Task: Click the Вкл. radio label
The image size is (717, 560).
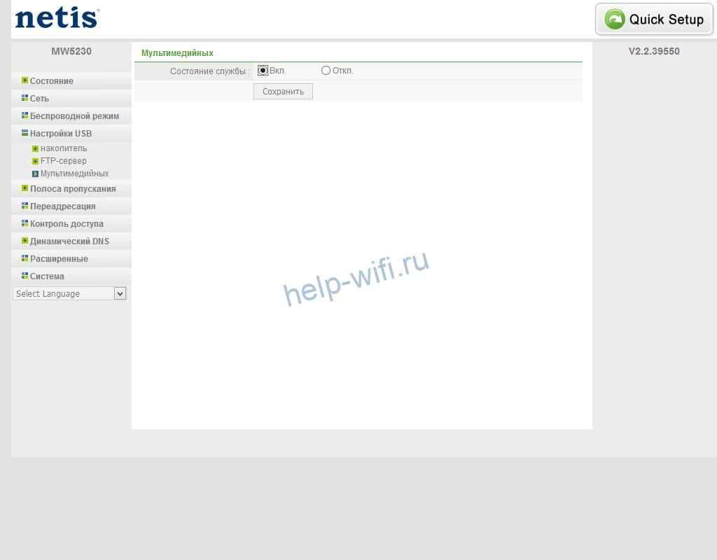Action: tap(277, 71)
